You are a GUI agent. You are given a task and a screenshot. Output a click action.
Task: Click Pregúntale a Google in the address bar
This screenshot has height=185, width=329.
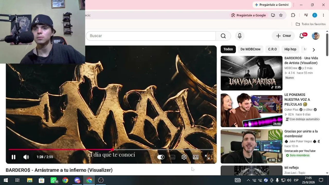[249, 15]
